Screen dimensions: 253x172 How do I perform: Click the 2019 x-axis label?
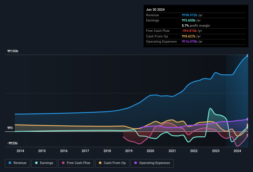pos(129,151)
